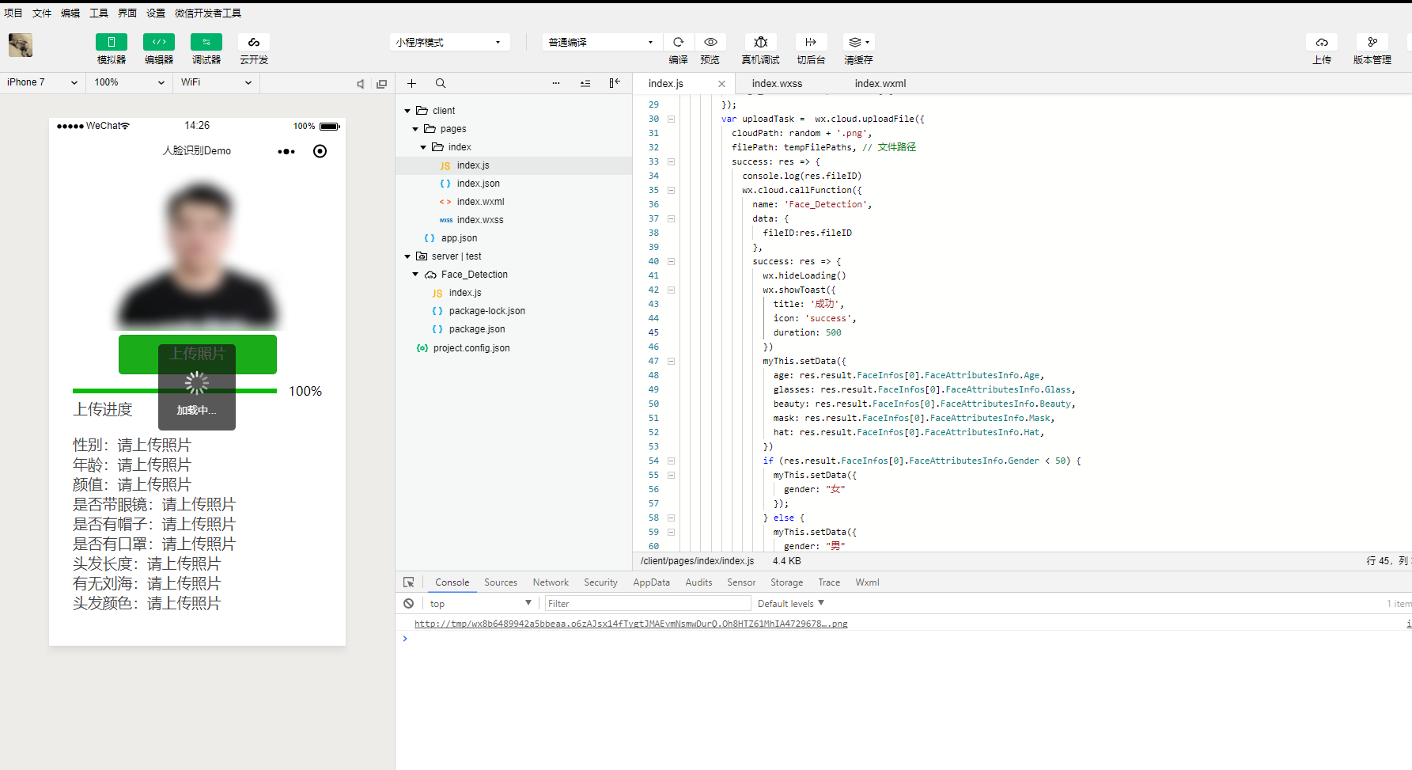This screenshot has height=770, width=1412.
Task: Toggle the simulator panel button
Action: coord(112,42)
